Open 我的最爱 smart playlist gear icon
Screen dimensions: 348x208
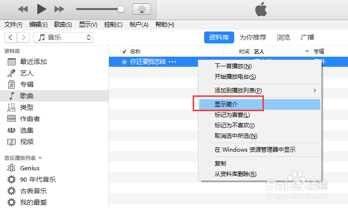[11, 202]
